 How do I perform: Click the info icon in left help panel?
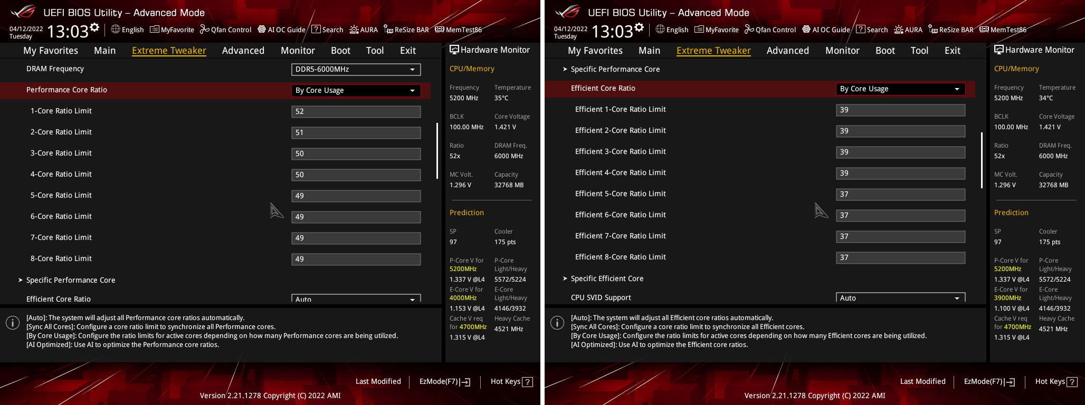(x=13, y=323)
